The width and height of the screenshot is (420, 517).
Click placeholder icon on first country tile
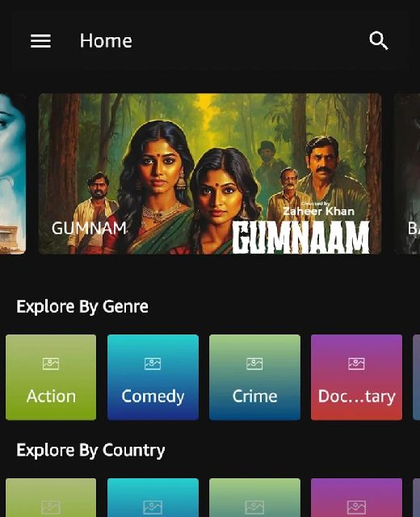pos(51,507)
